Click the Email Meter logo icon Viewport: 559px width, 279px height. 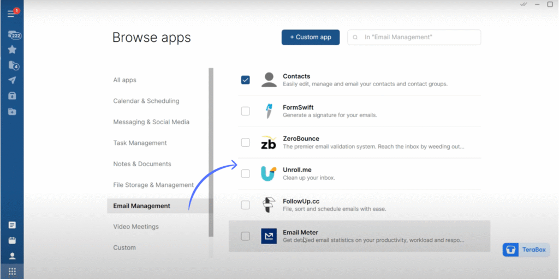(x=269, y=236)
